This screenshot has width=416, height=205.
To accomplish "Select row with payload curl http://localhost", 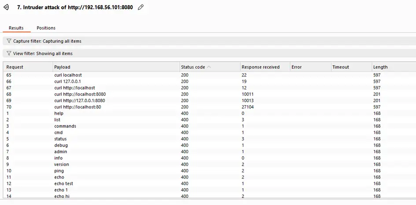I will click(210, 88).
